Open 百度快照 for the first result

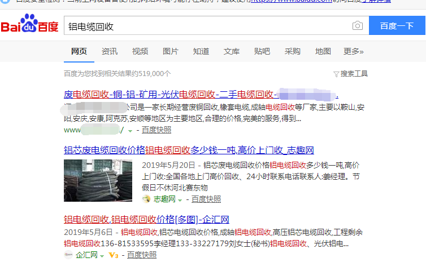coord(157,130)
